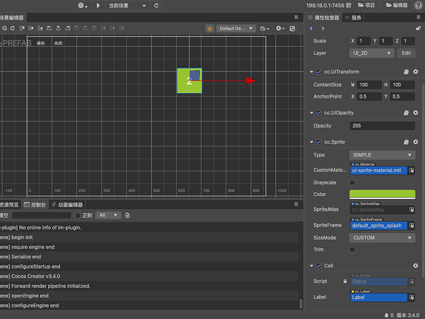Click the gear icon for cc.UITransform
The image size is (425, 319).
click(415, 72)
